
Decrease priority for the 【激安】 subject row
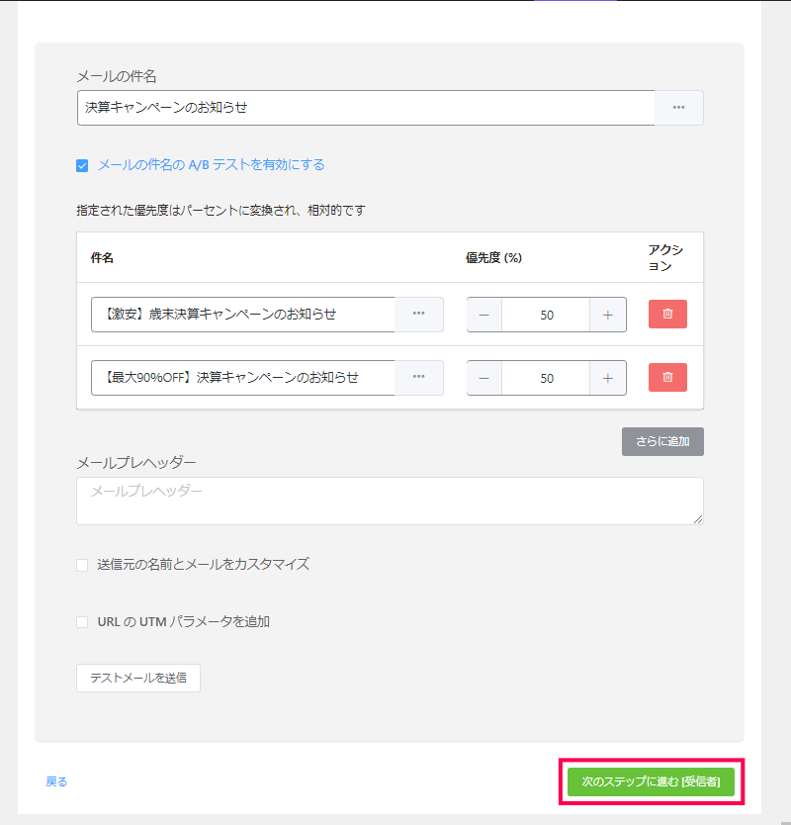(x=484, y=315)
